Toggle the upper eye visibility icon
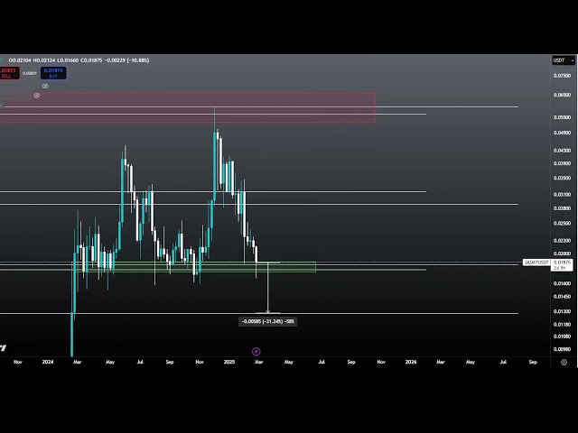This screenshot has height=433, width=578. 45,86
